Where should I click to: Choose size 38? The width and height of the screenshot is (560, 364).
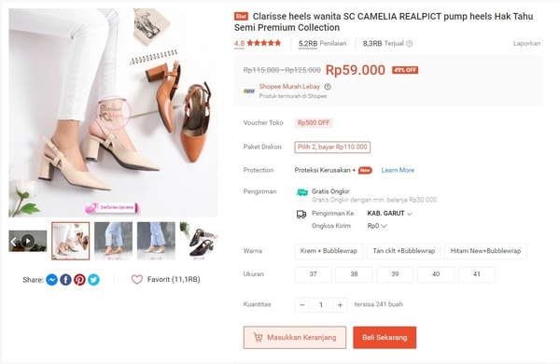[x=354, y=274]
